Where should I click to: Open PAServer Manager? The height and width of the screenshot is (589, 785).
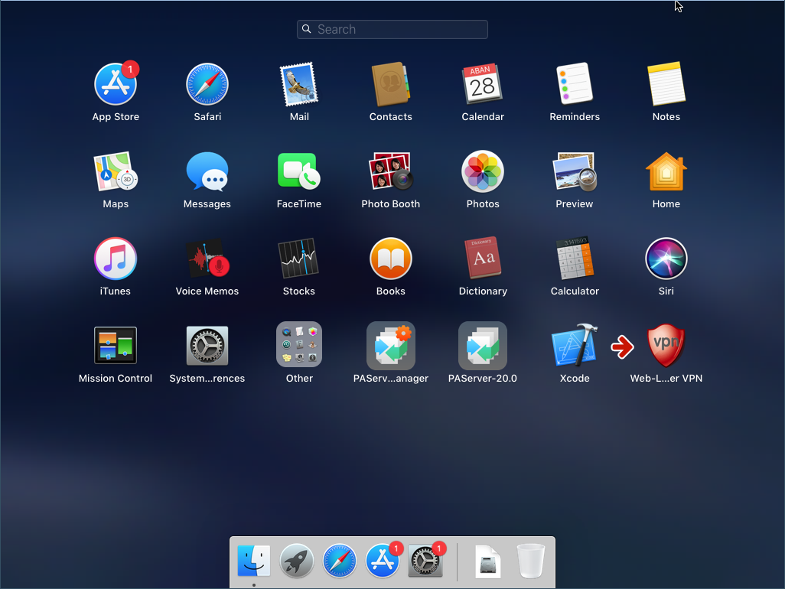[390, 346]
